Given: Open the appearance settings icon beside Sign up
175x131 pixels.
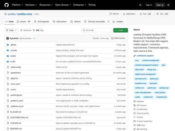Looking at the screenshot, I should coord(168,5).
